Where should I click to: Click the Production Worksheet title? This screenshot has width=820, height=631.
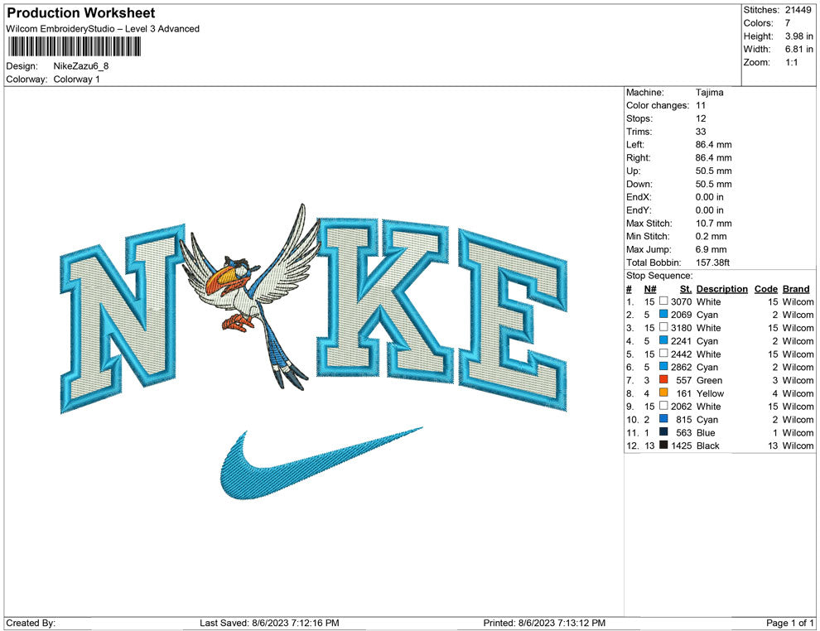[x=81, y=13]
